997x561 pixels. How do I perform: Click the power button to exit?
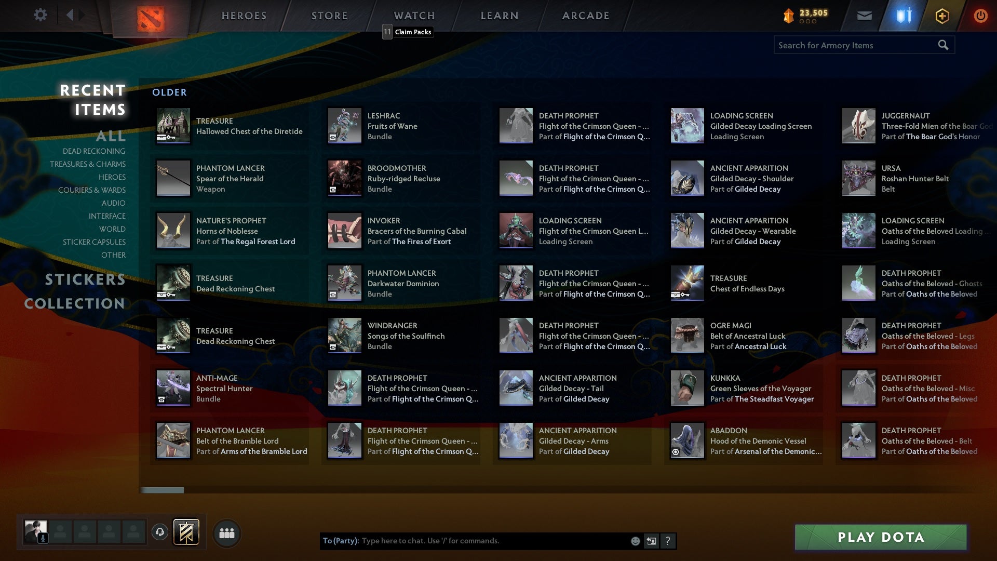tap(980, 15)
